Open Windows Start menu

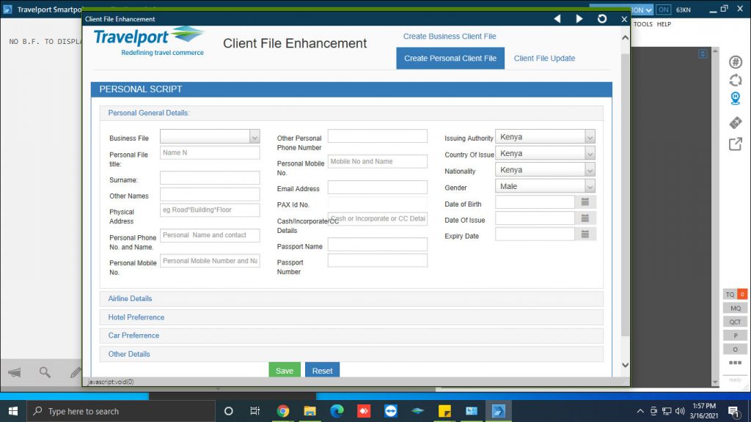tap(13, 411)
